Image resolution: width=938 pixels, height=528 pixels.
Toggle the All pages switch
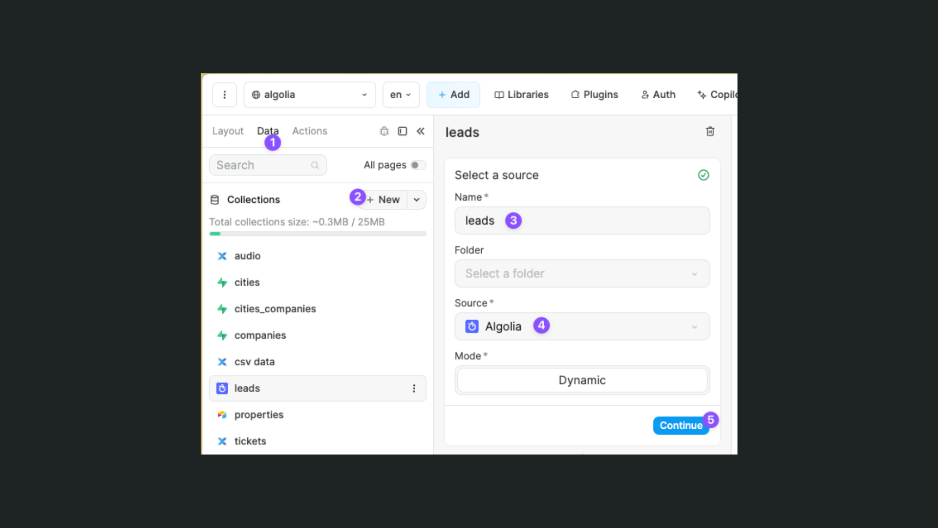418,165
